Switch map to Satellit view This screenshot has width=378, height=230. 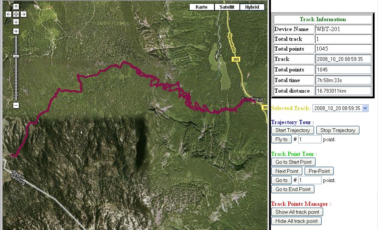227,7
